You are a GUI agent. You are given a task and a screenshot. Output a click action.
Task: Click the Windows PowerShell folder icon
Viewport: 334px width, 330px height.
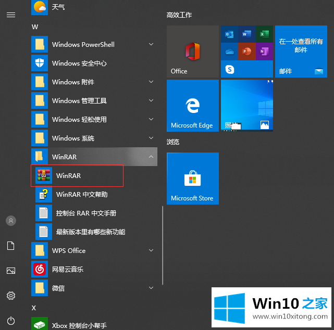tap(40, 44)
